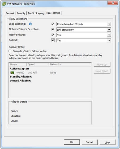Click the Cancel button
The height and width of the screenshot is (149, 120).
(89, 142)
